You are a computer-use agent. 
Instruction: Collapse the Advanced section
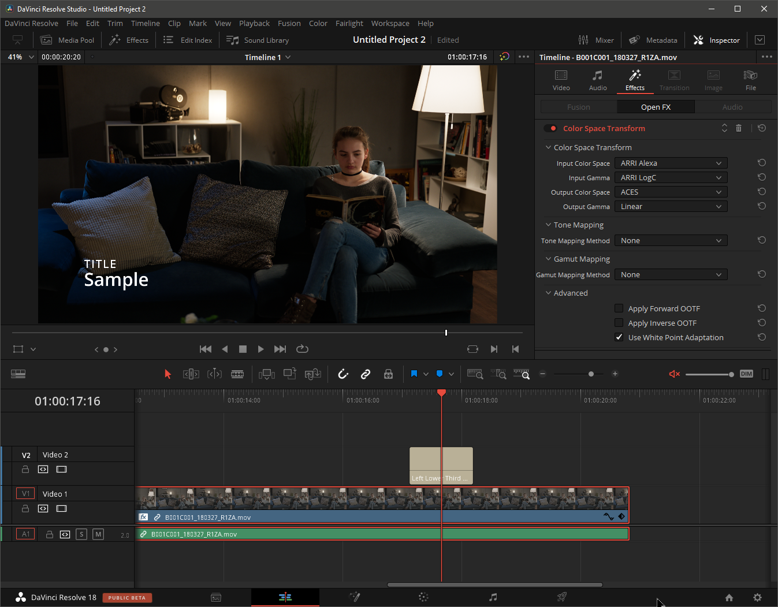pyautogui.click(x=548, y=293)
